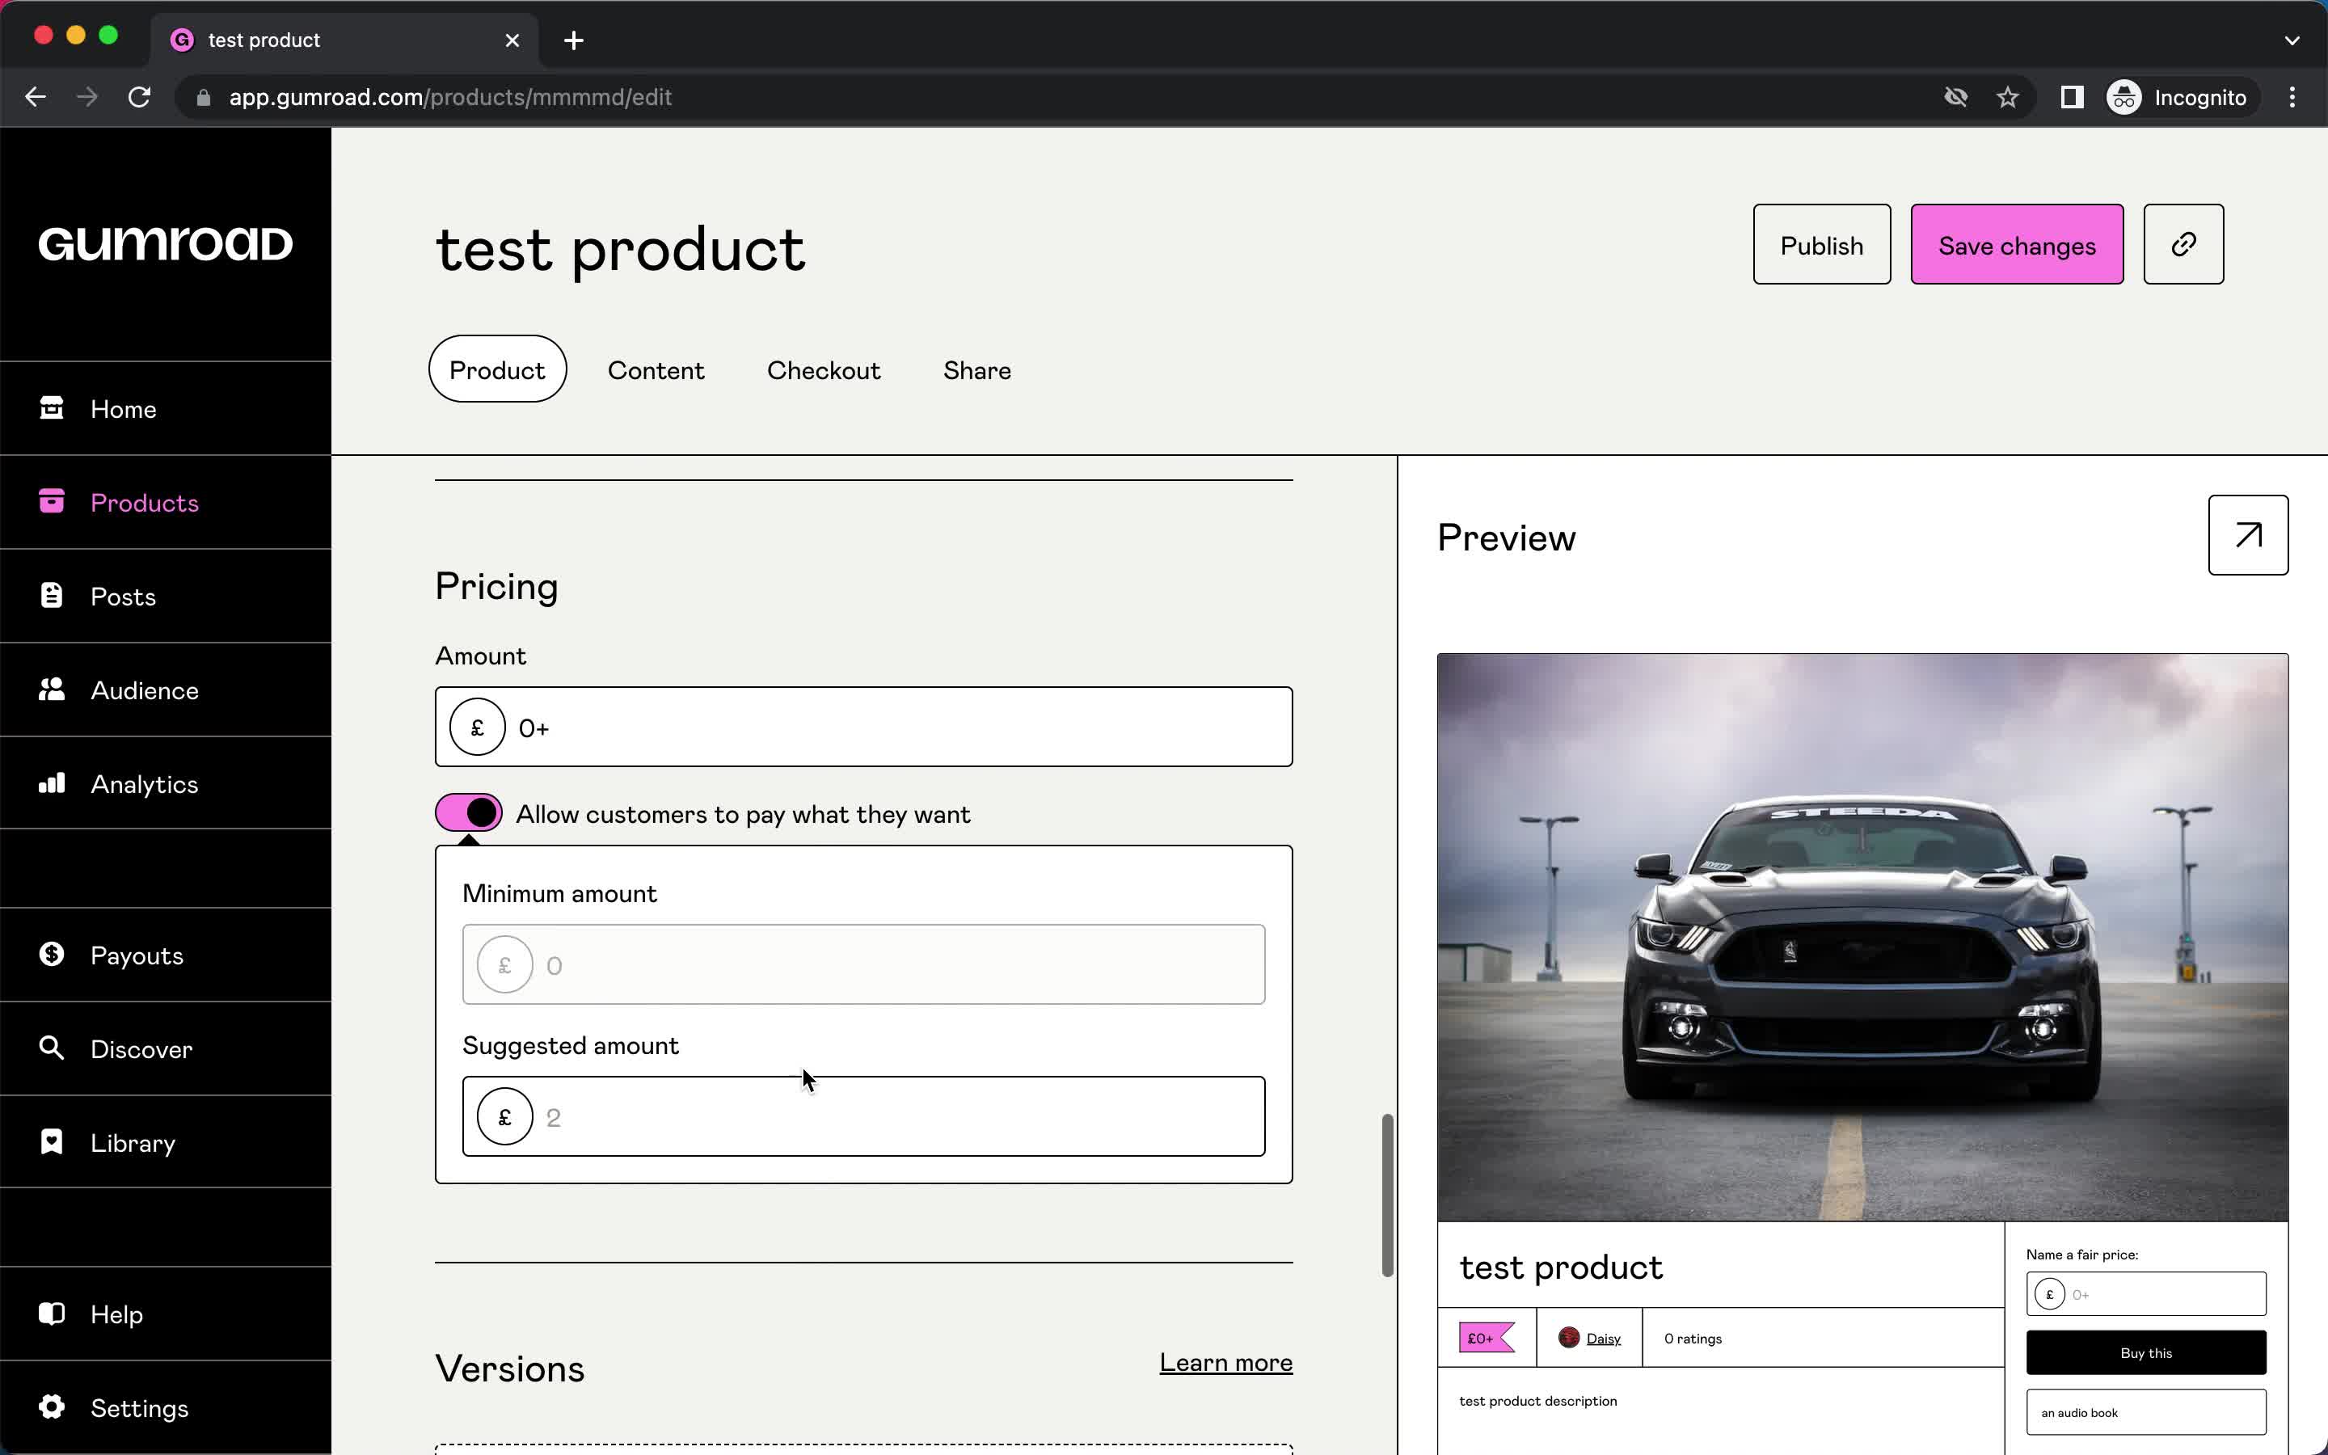The image size is (2328, 1455).
Task: Copy product link with chain icon button
Action: tap(2182, 244)
